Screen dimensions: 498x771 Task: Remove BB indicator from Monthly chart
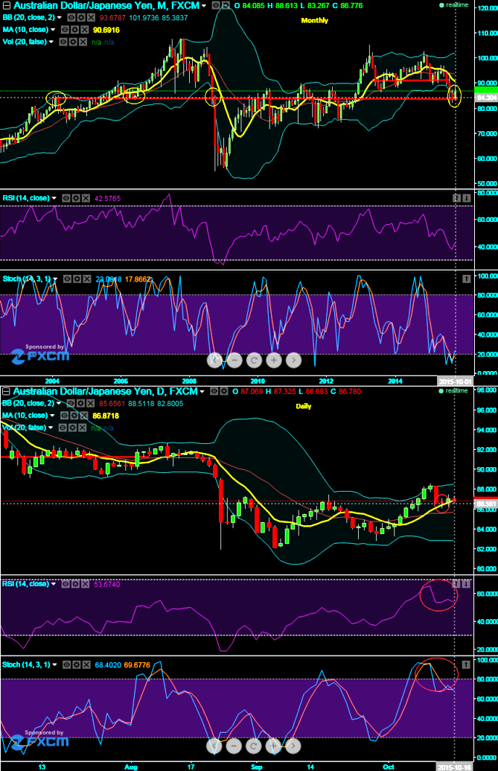[92, 17]
